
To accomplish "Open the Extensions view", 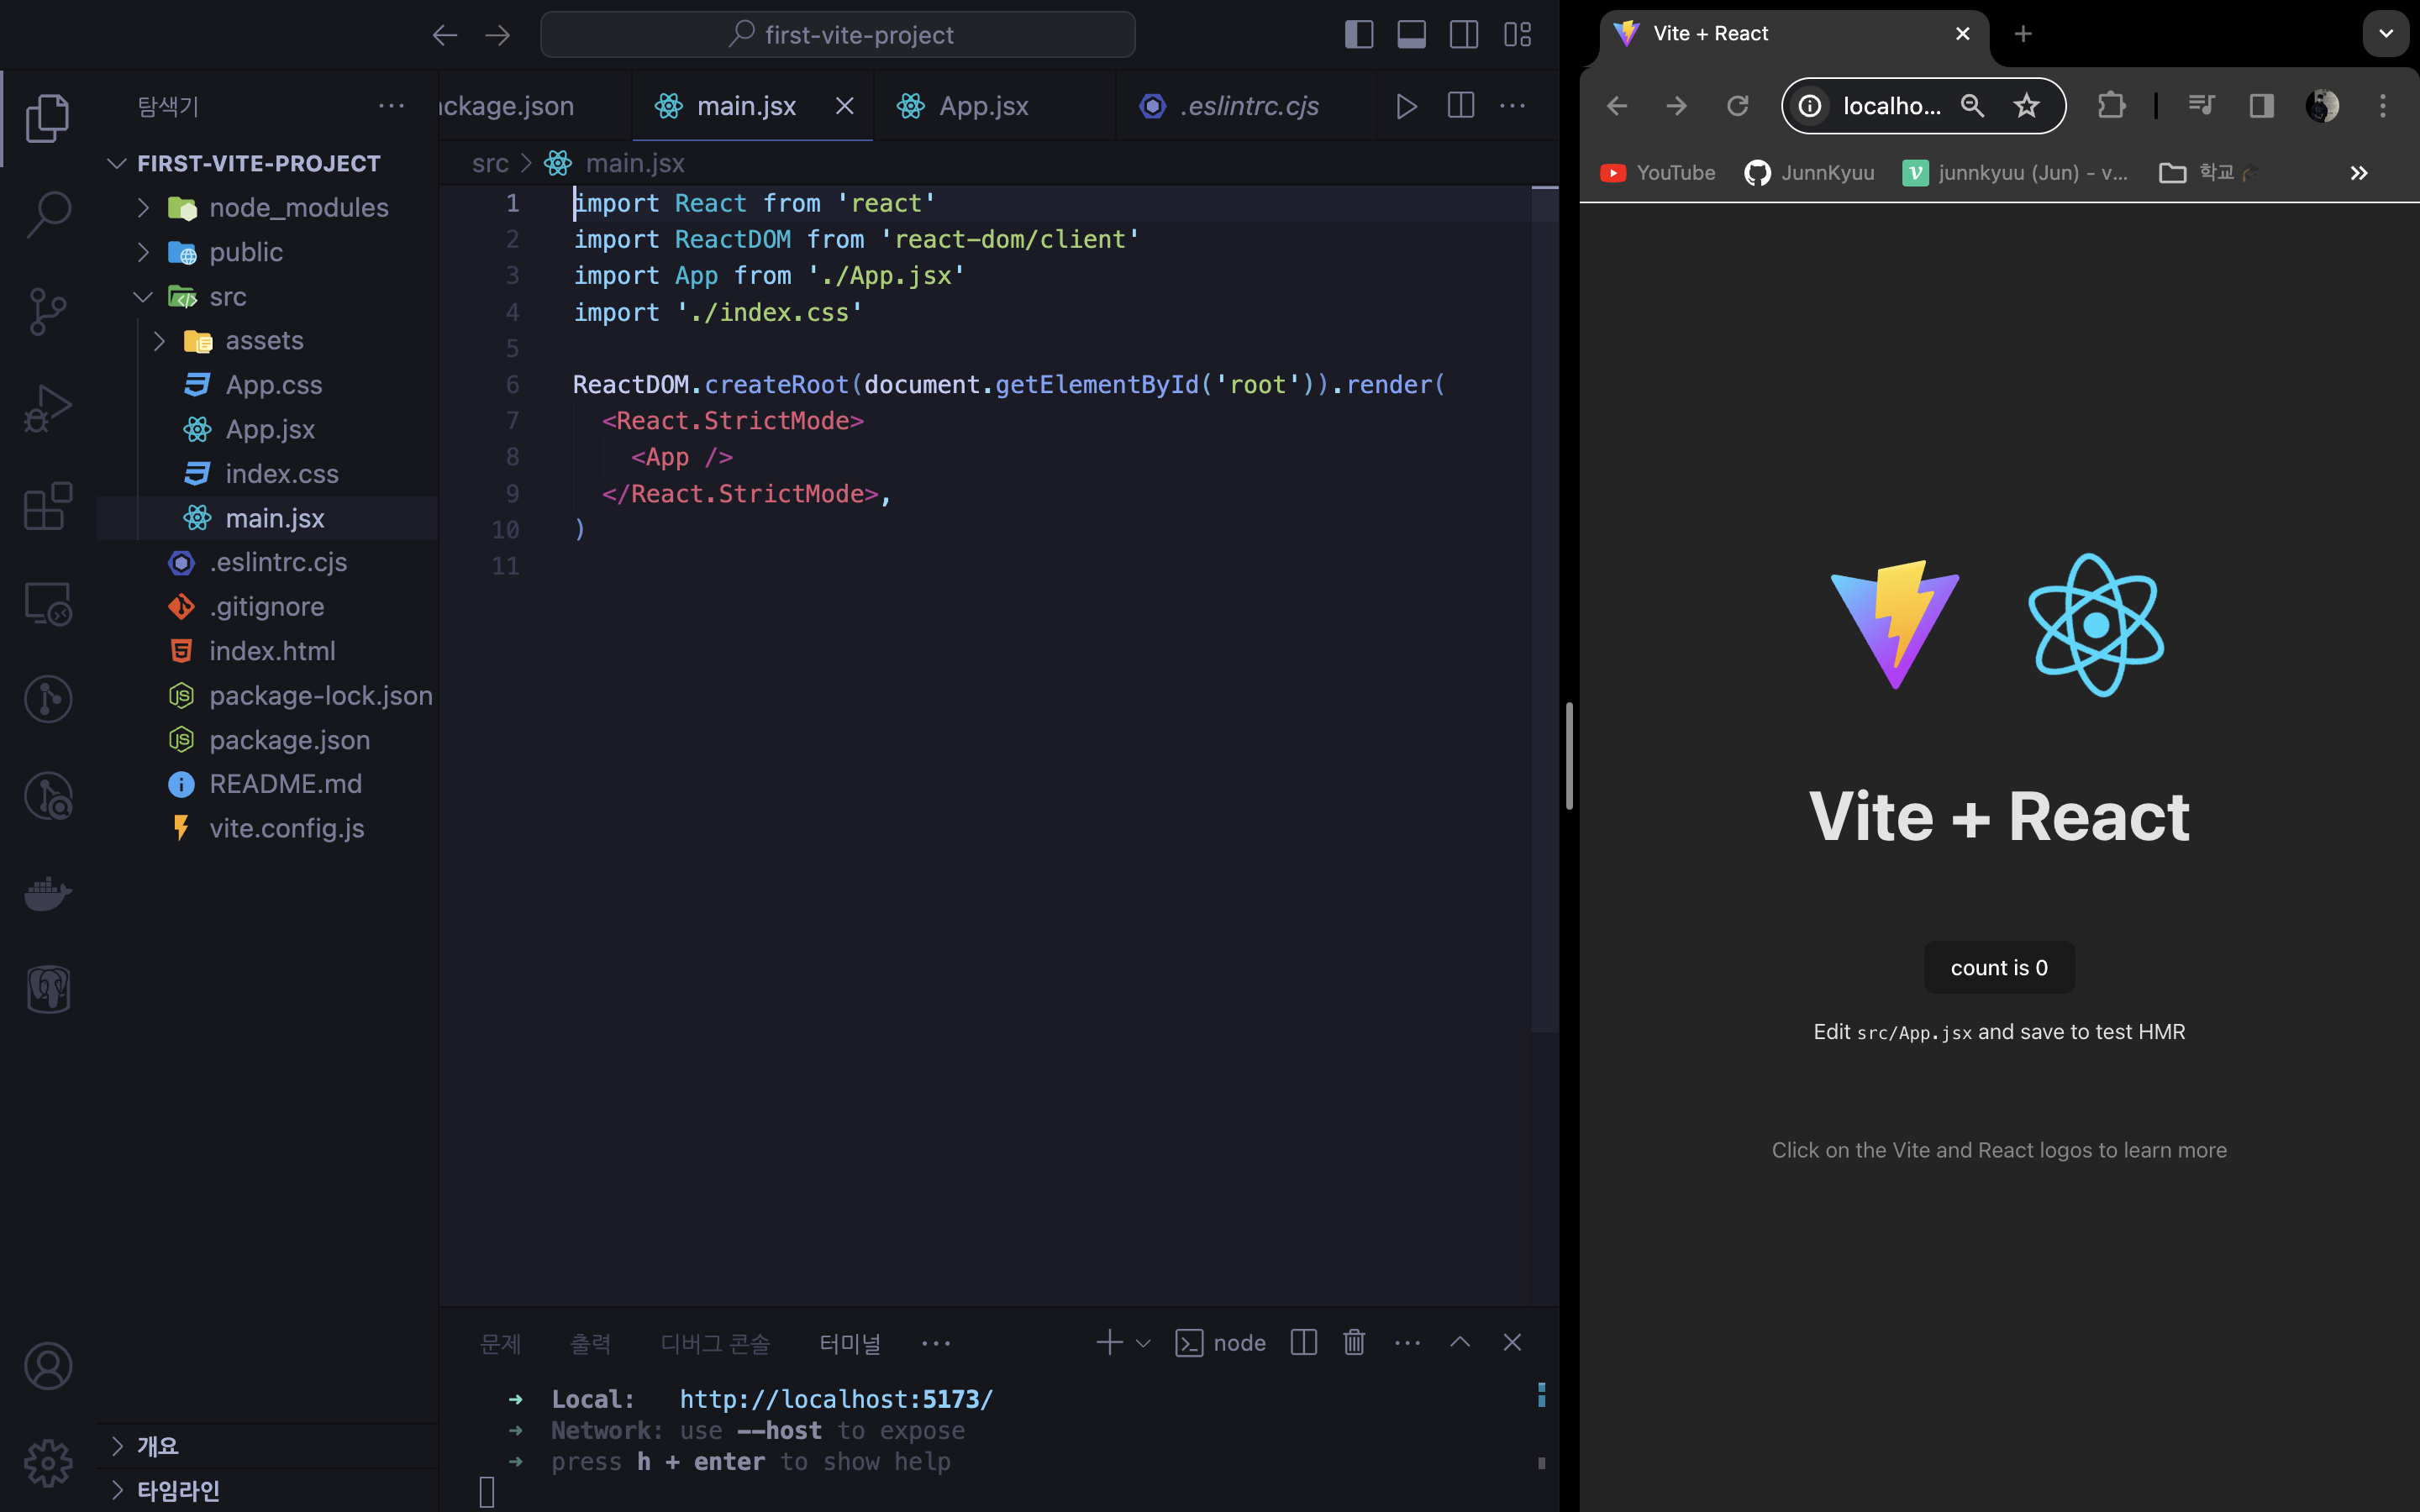I will 47,505.
